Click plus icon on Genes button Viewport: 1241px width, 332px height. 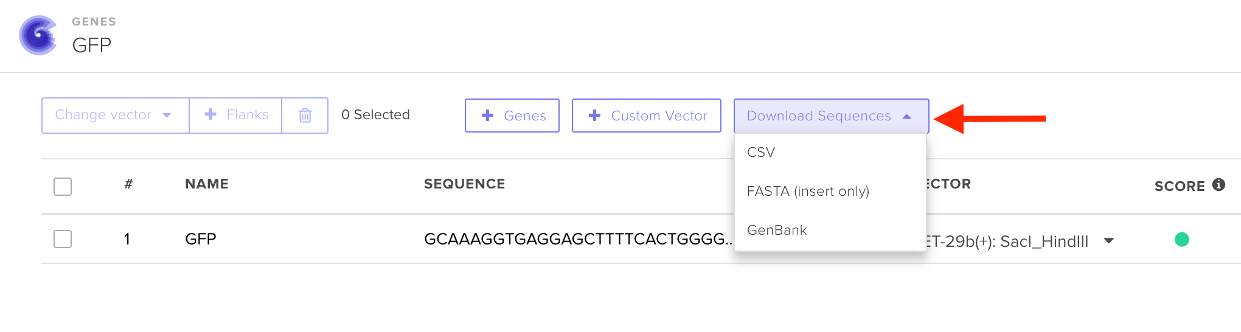pyautogui.click(x=487, y=116)
